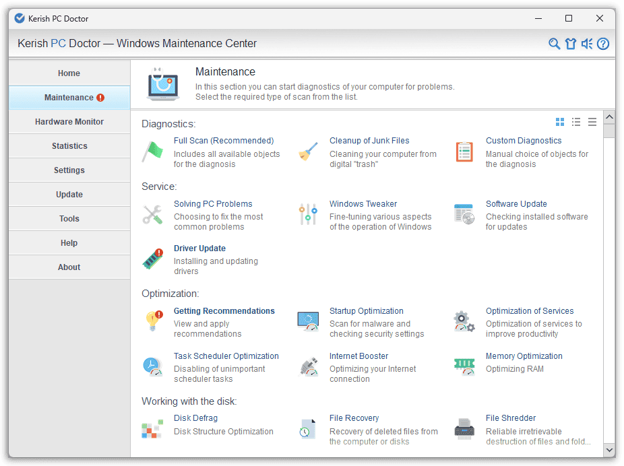Toggle the sound speaker icon in header

pos(587,44)
